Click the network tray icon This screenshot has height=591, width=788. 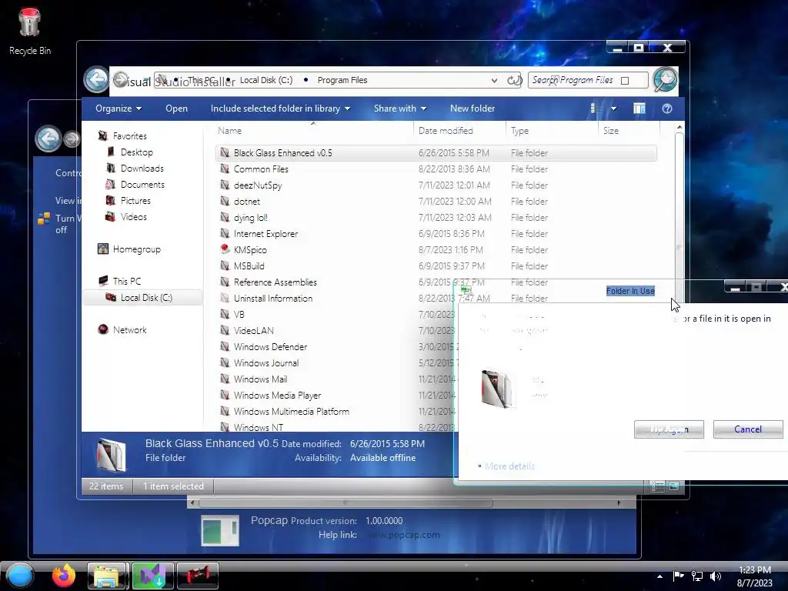(x=697, y=576)
